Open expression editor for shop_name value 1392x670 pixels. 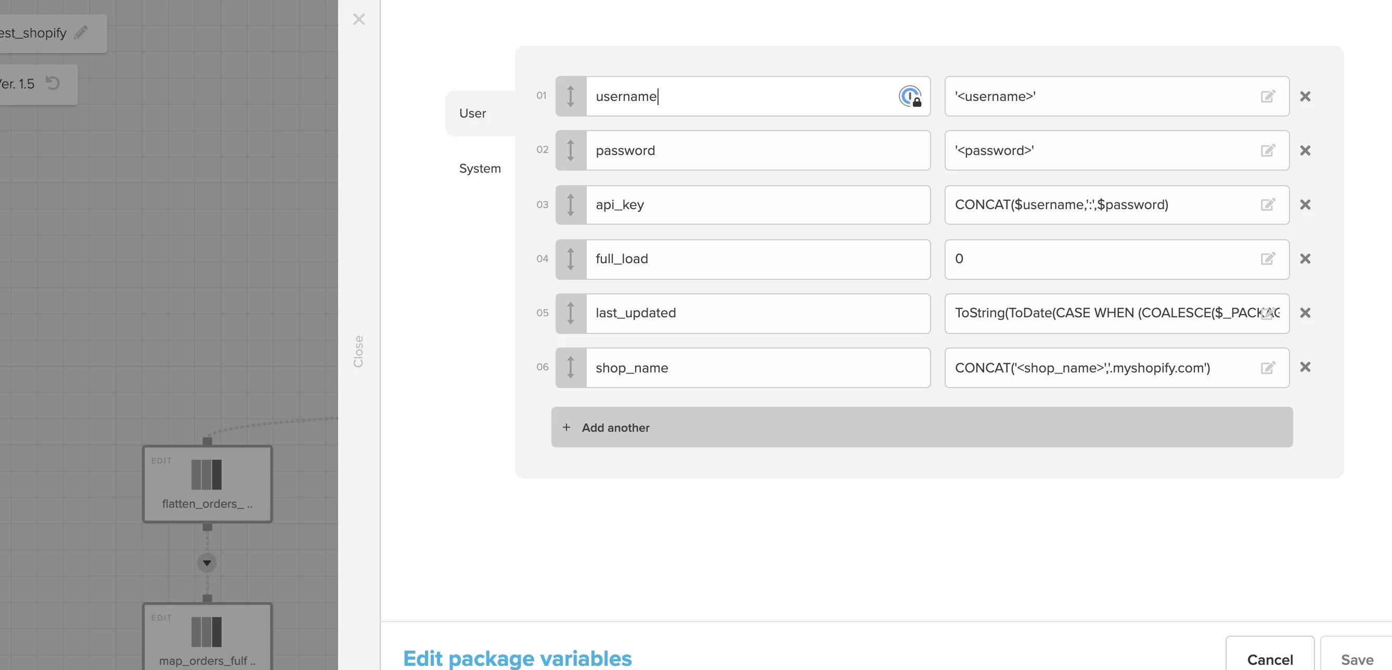point(1268,368)
